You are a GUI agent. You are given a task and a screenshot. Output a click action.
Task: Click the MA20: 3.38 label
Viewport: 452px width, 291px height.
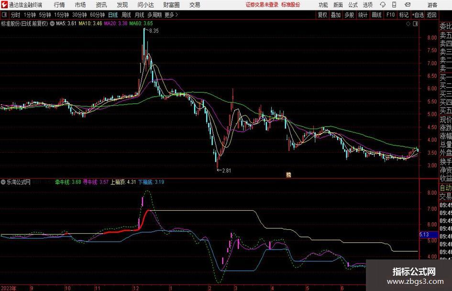coord(116,23)
